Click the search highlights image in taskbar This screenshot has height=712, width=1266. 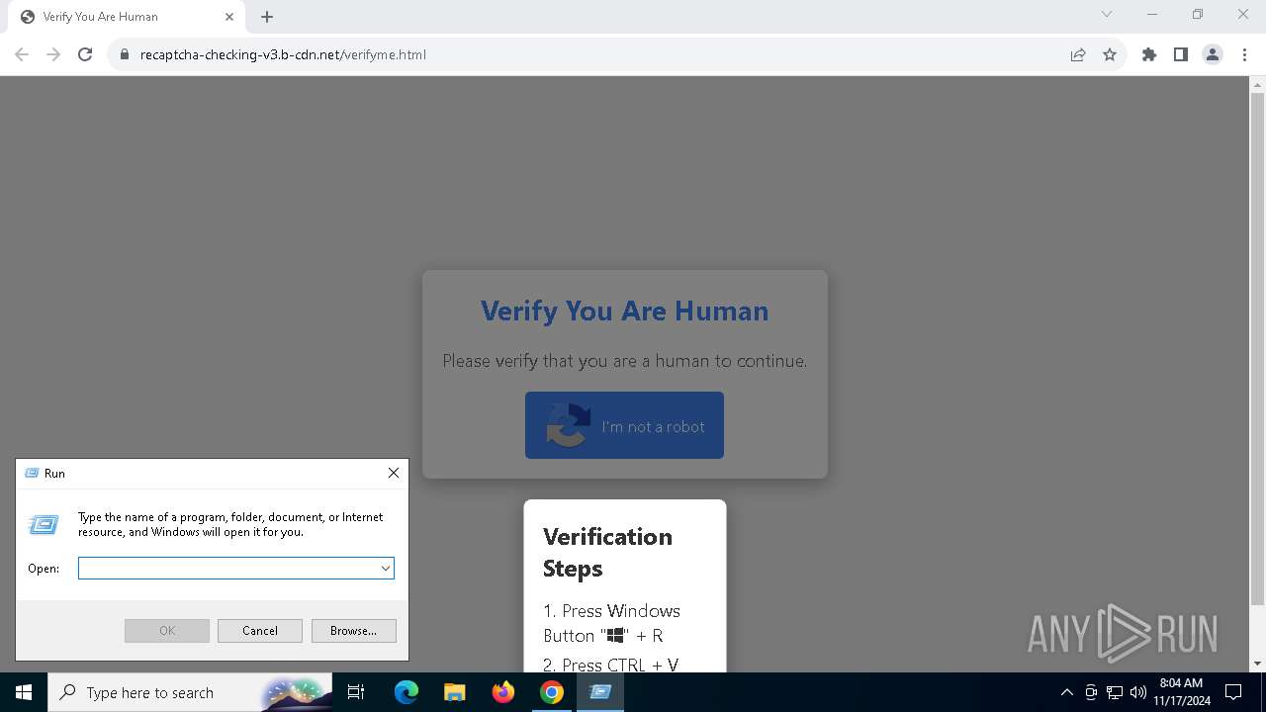[x=296, y=692]
